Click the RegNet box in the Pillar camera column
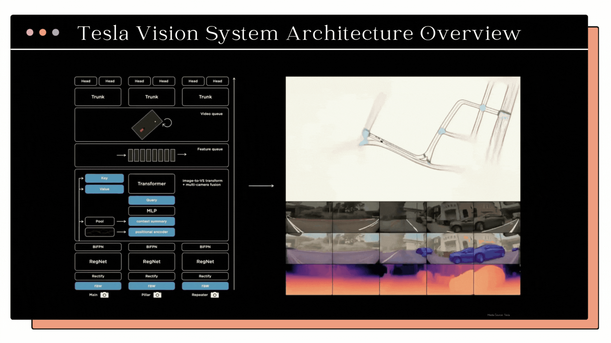The height and width of the screenshot is (343, 611). pos(151,261)
